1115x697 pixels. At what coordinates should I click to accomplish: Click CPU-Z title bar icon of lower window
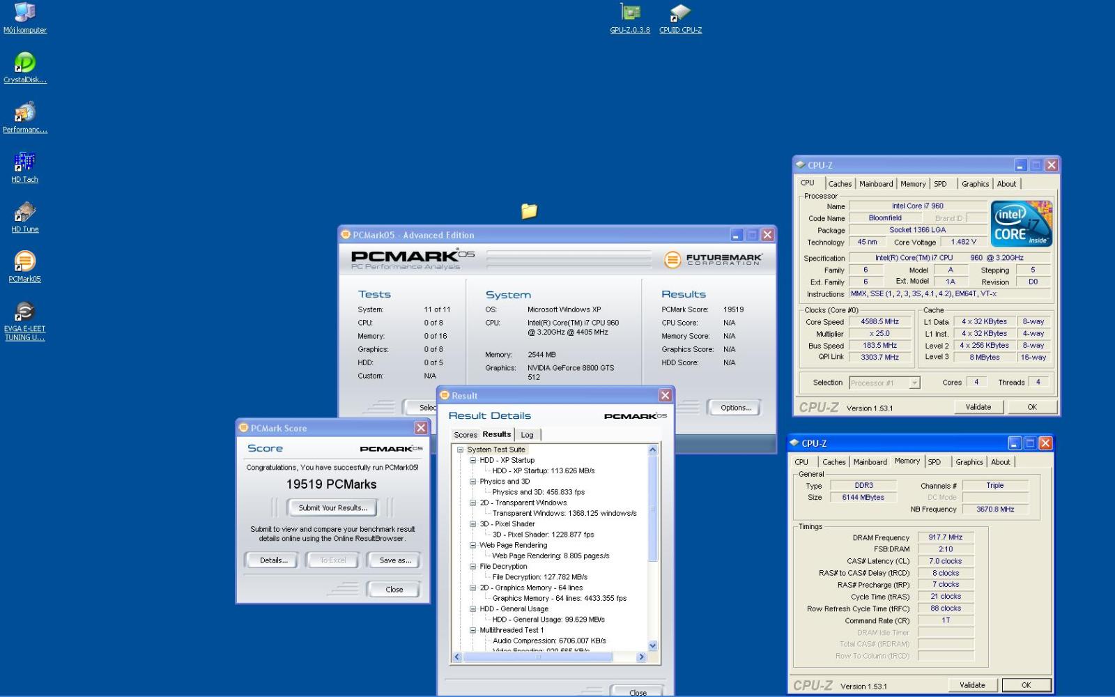point(794,443)
